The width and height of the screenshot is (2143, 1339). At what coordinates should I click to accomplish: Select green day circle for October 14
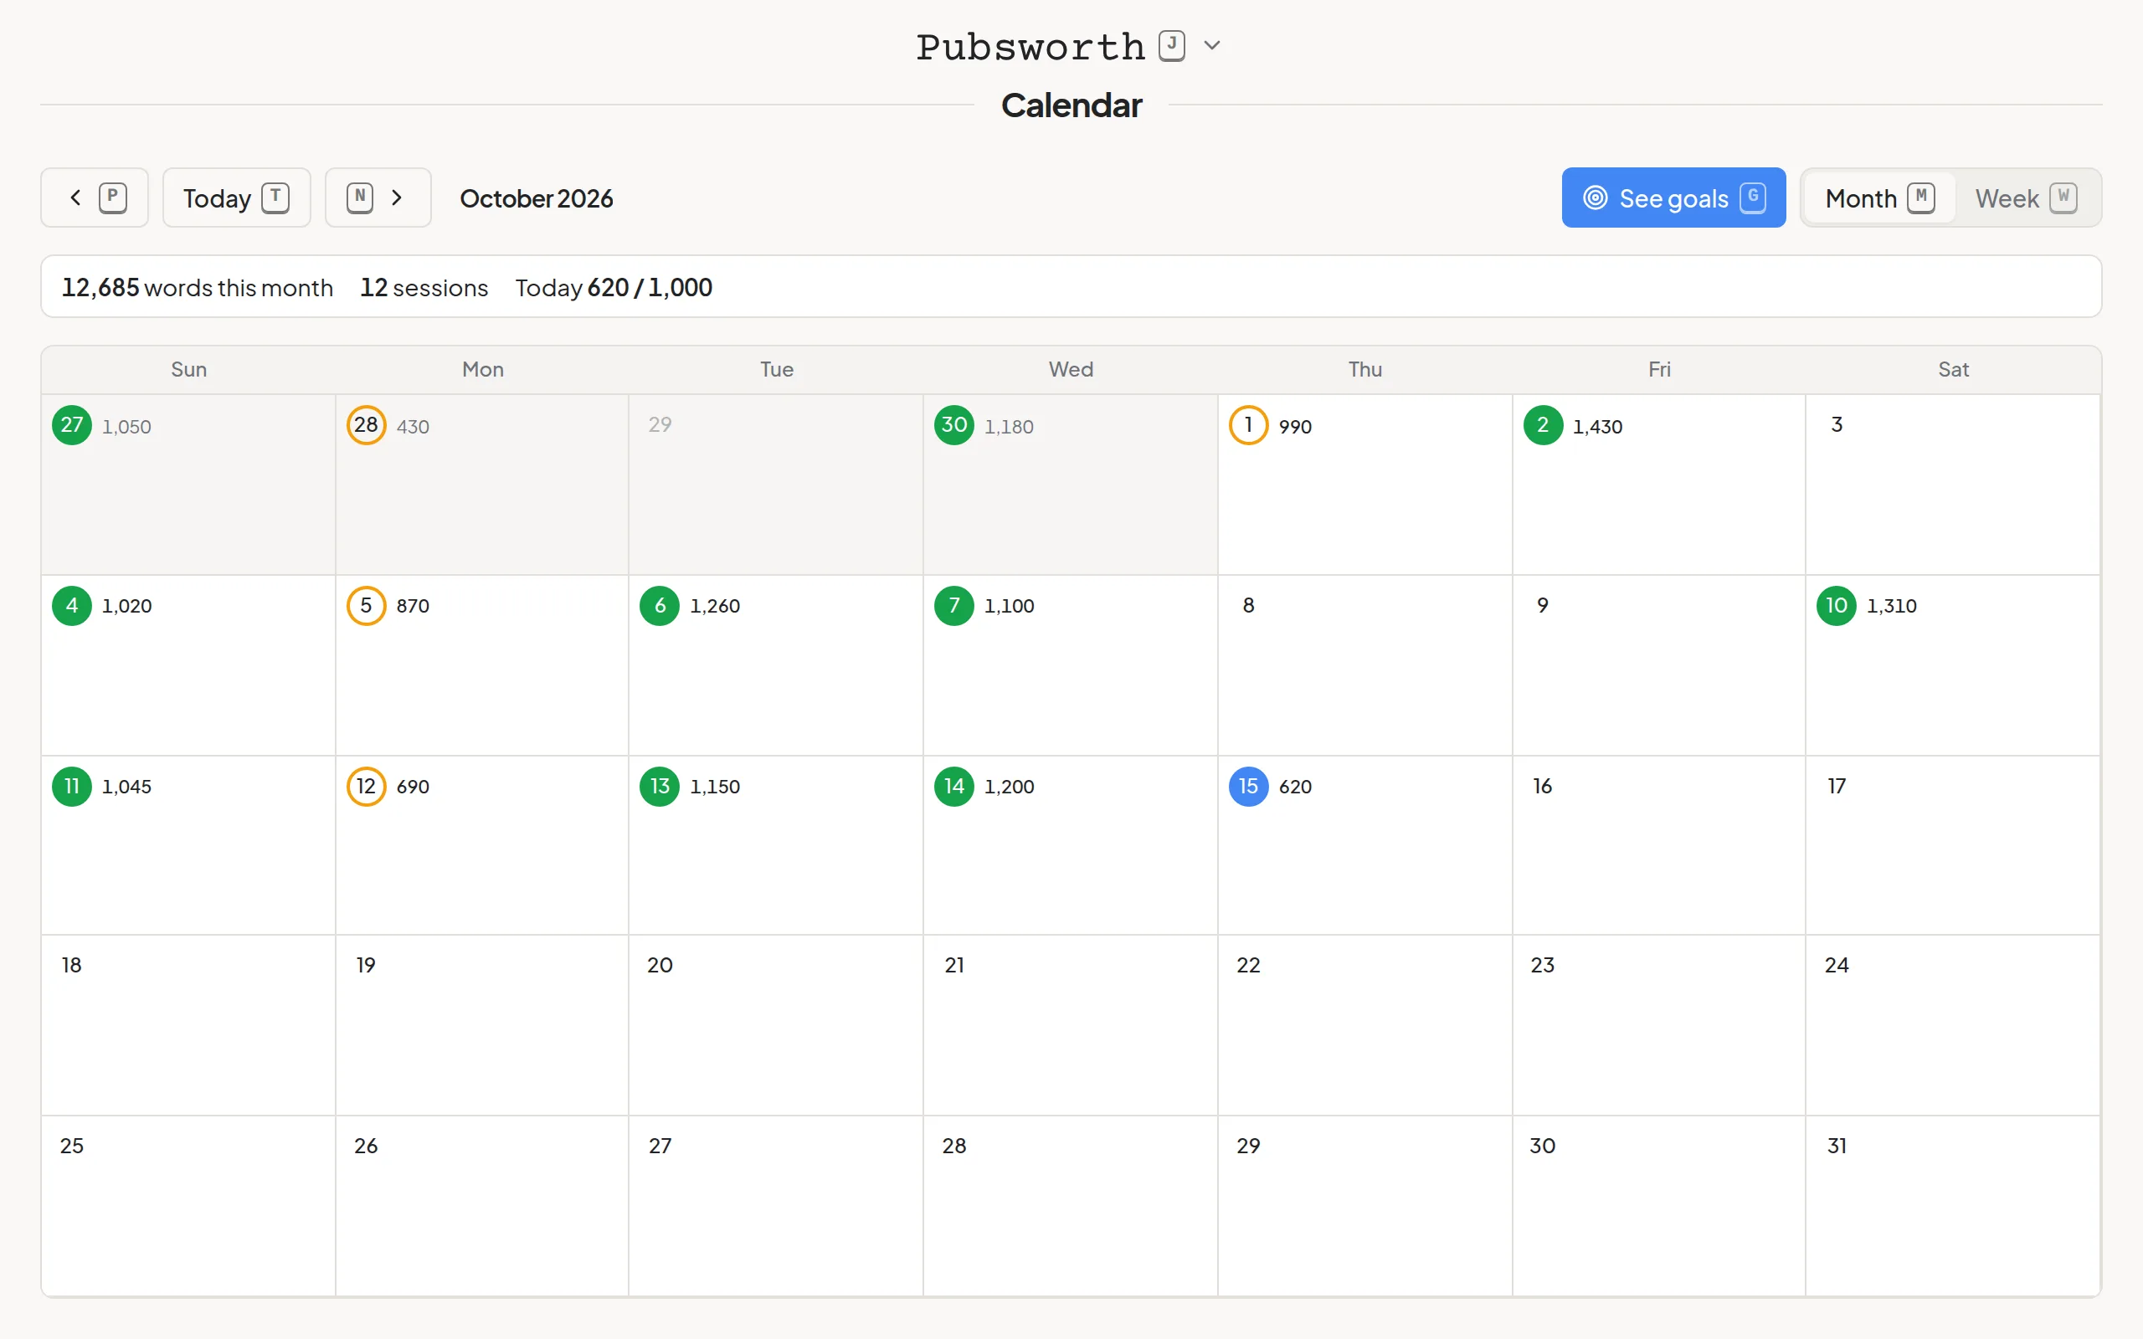click(953, 787)
